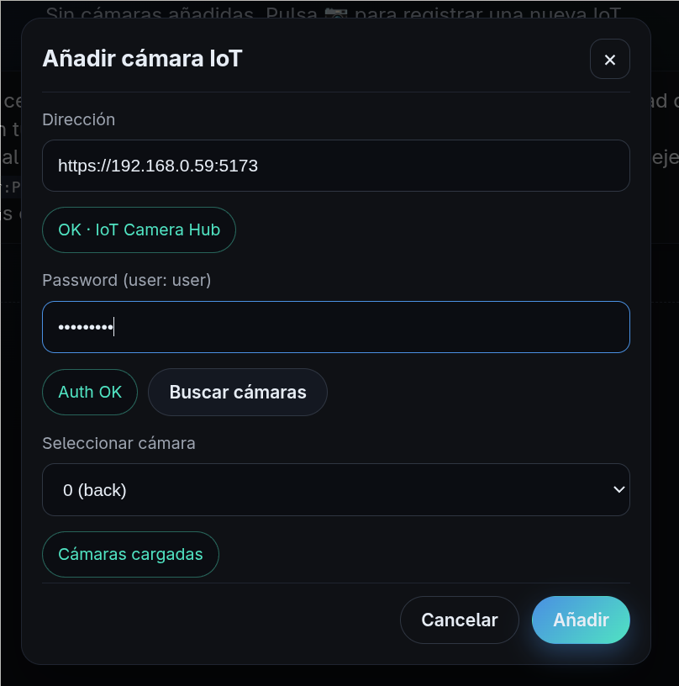The image size is (679, 686).
Task: Click the authentication success indicator pill
Action: 90,392
